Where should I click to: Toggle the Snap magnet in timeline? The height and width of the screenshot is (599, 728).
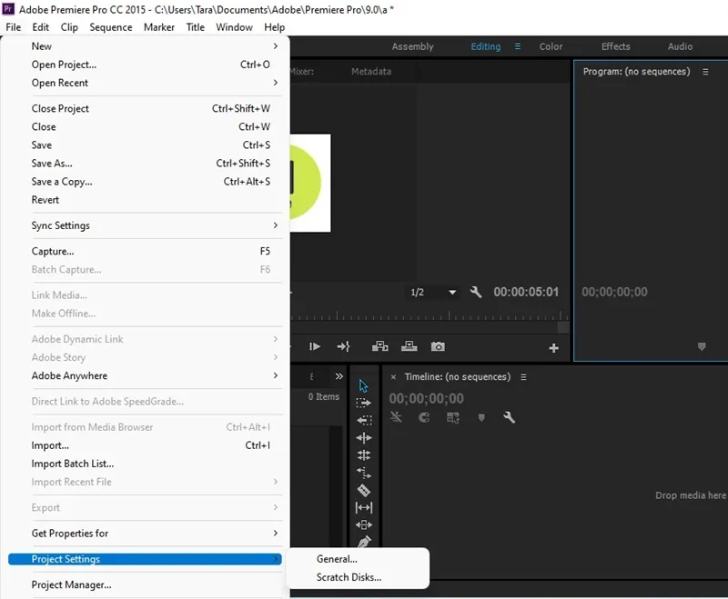424,417
